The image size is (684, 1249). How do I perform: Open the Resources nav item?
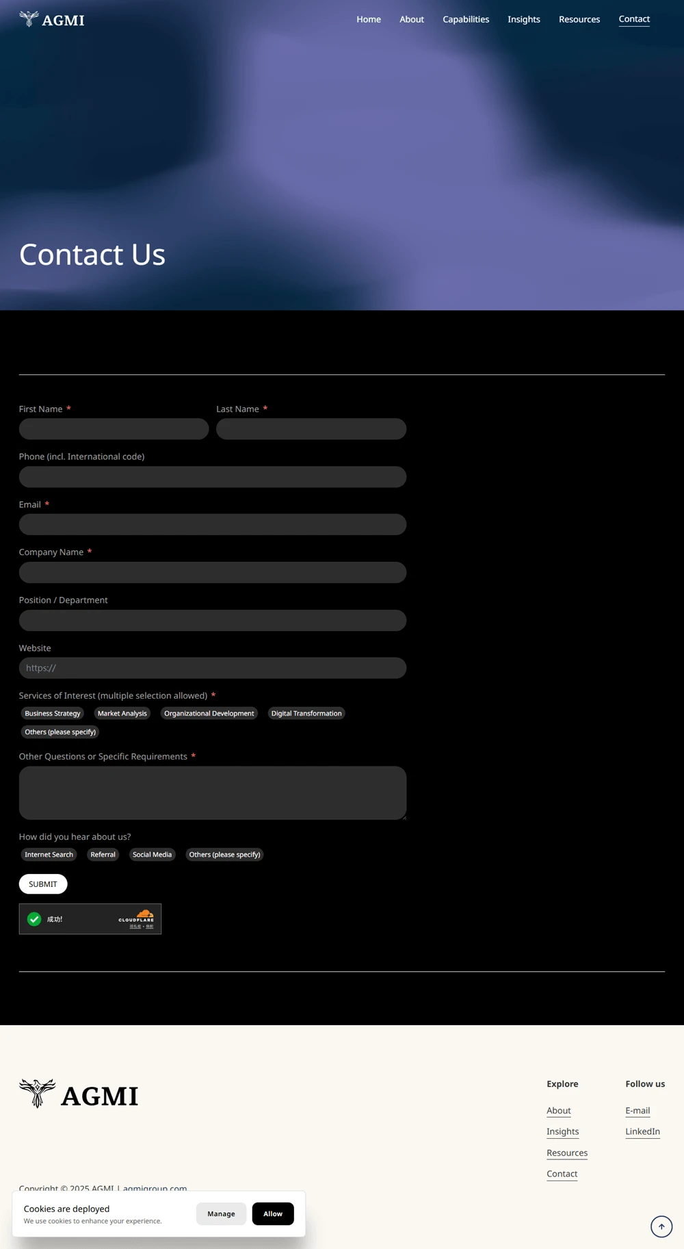pyautogui.click(x=579, y=19)
